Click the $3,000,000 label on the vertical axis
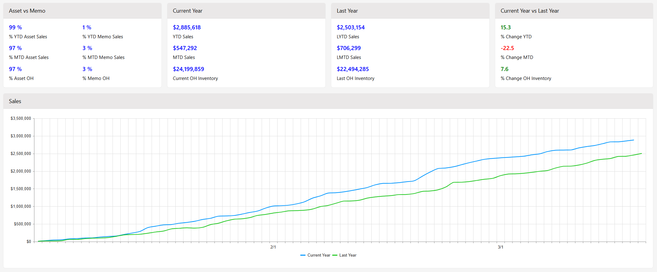The height and width of the screenshot is (272, 657). (21, 136)
